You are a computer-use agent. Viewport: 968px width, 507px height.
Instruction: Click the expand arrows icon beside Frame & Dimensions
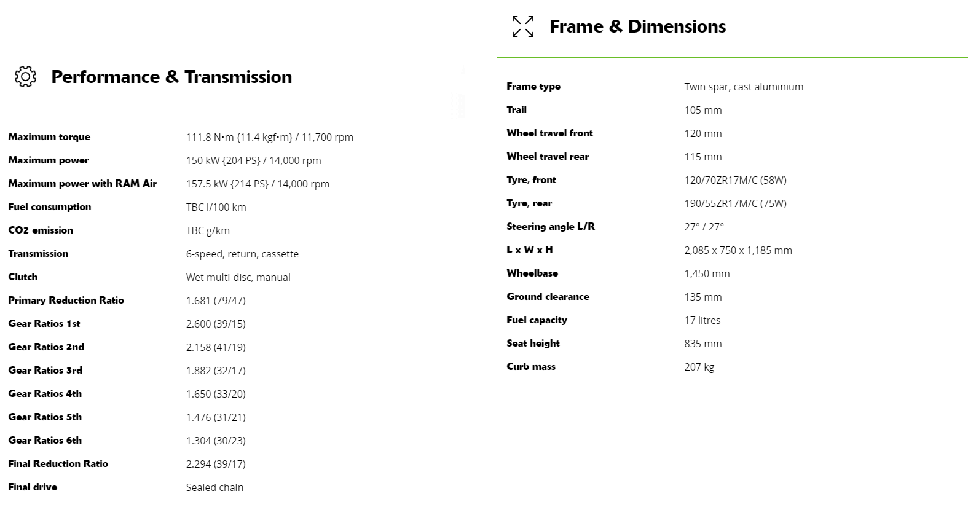click(x=522, y=26)
